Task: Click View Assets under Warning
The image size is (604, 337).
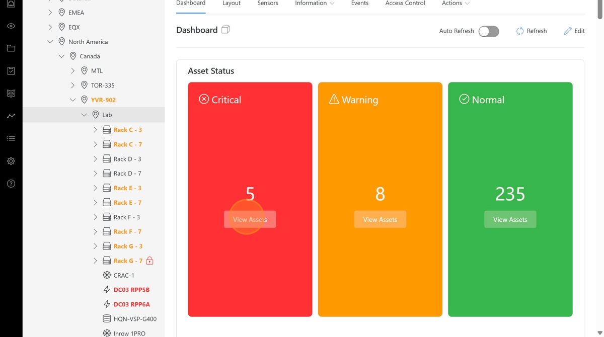Action: (380, 219)
